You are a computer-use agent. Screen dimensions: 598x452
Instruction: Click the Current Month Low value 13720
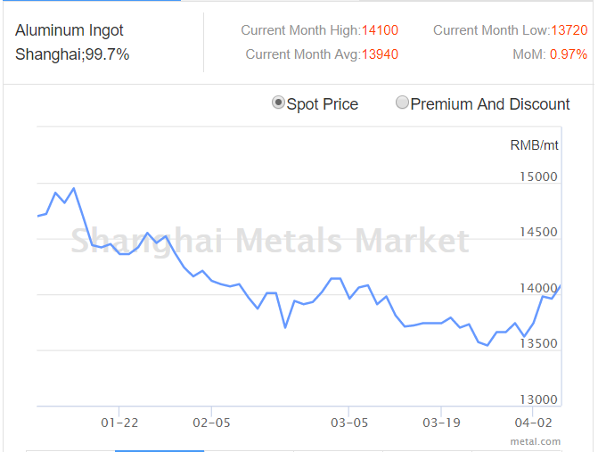tap(569, 30)
